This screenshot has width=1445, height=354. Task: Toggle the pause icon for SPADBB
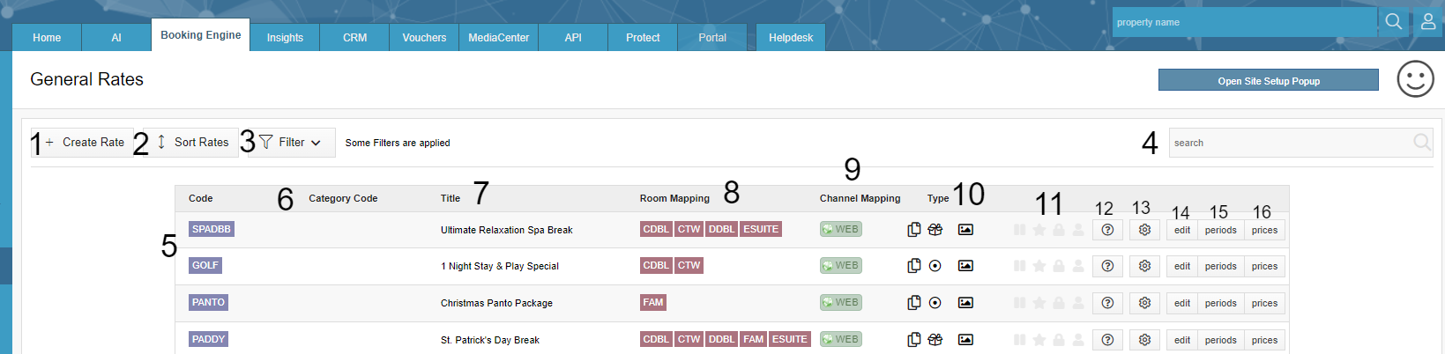(x=1019, y=230)
